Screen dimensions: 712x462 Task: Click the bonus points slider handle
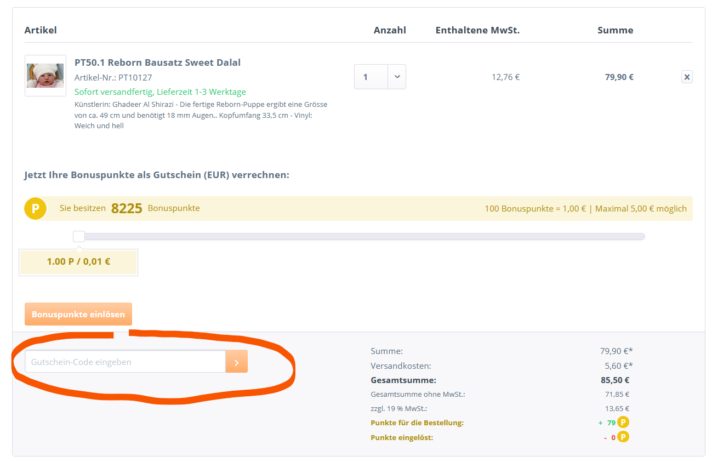pos(79,237)
